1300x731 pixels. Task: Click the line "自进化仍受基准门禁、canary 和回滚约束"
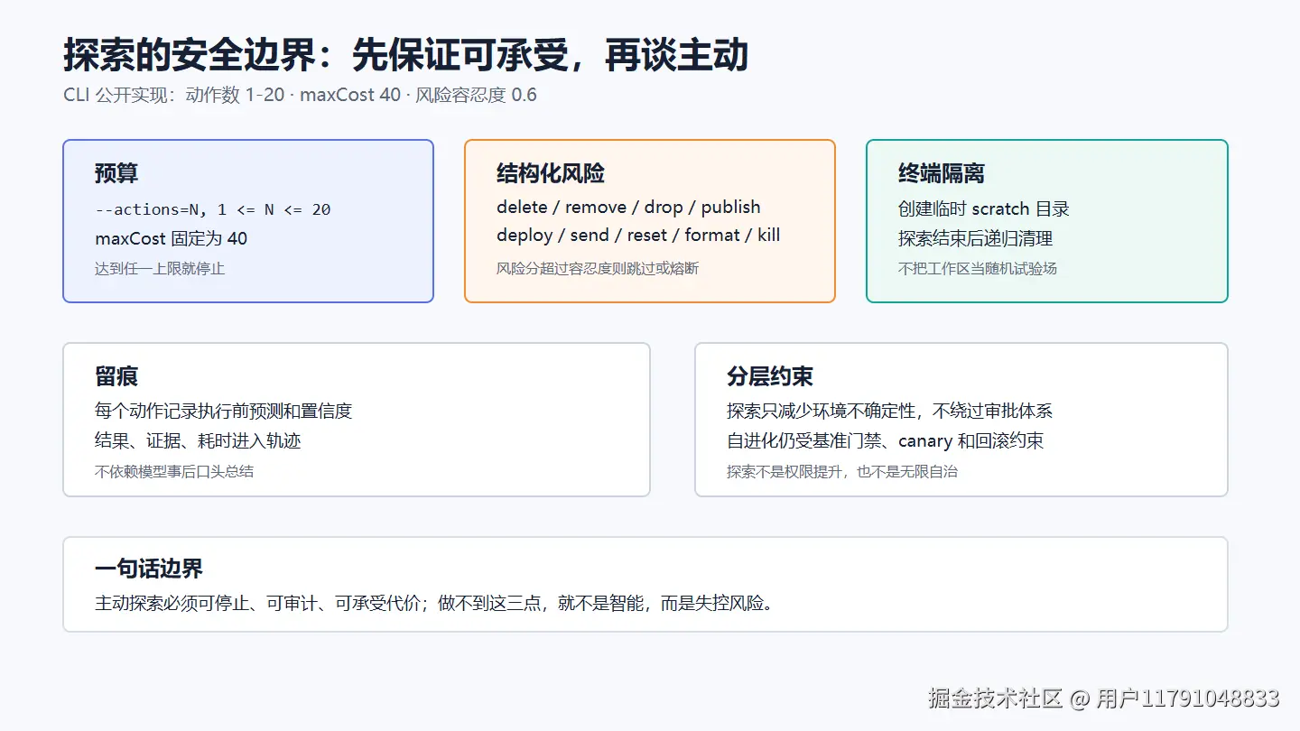pyautogui.click(x=886, y=440)
